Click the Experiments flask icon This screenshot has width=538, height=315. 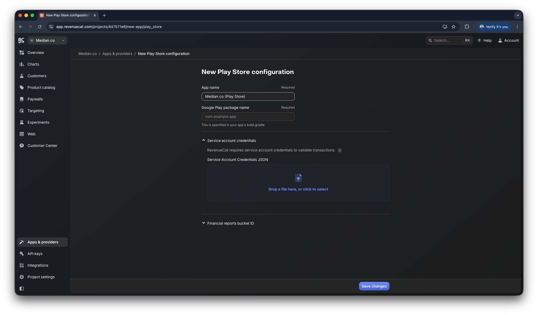click(22, 122)
